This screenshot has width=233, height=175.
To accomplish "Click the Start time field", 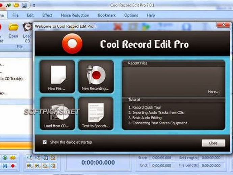I will (x=162, y=158).
